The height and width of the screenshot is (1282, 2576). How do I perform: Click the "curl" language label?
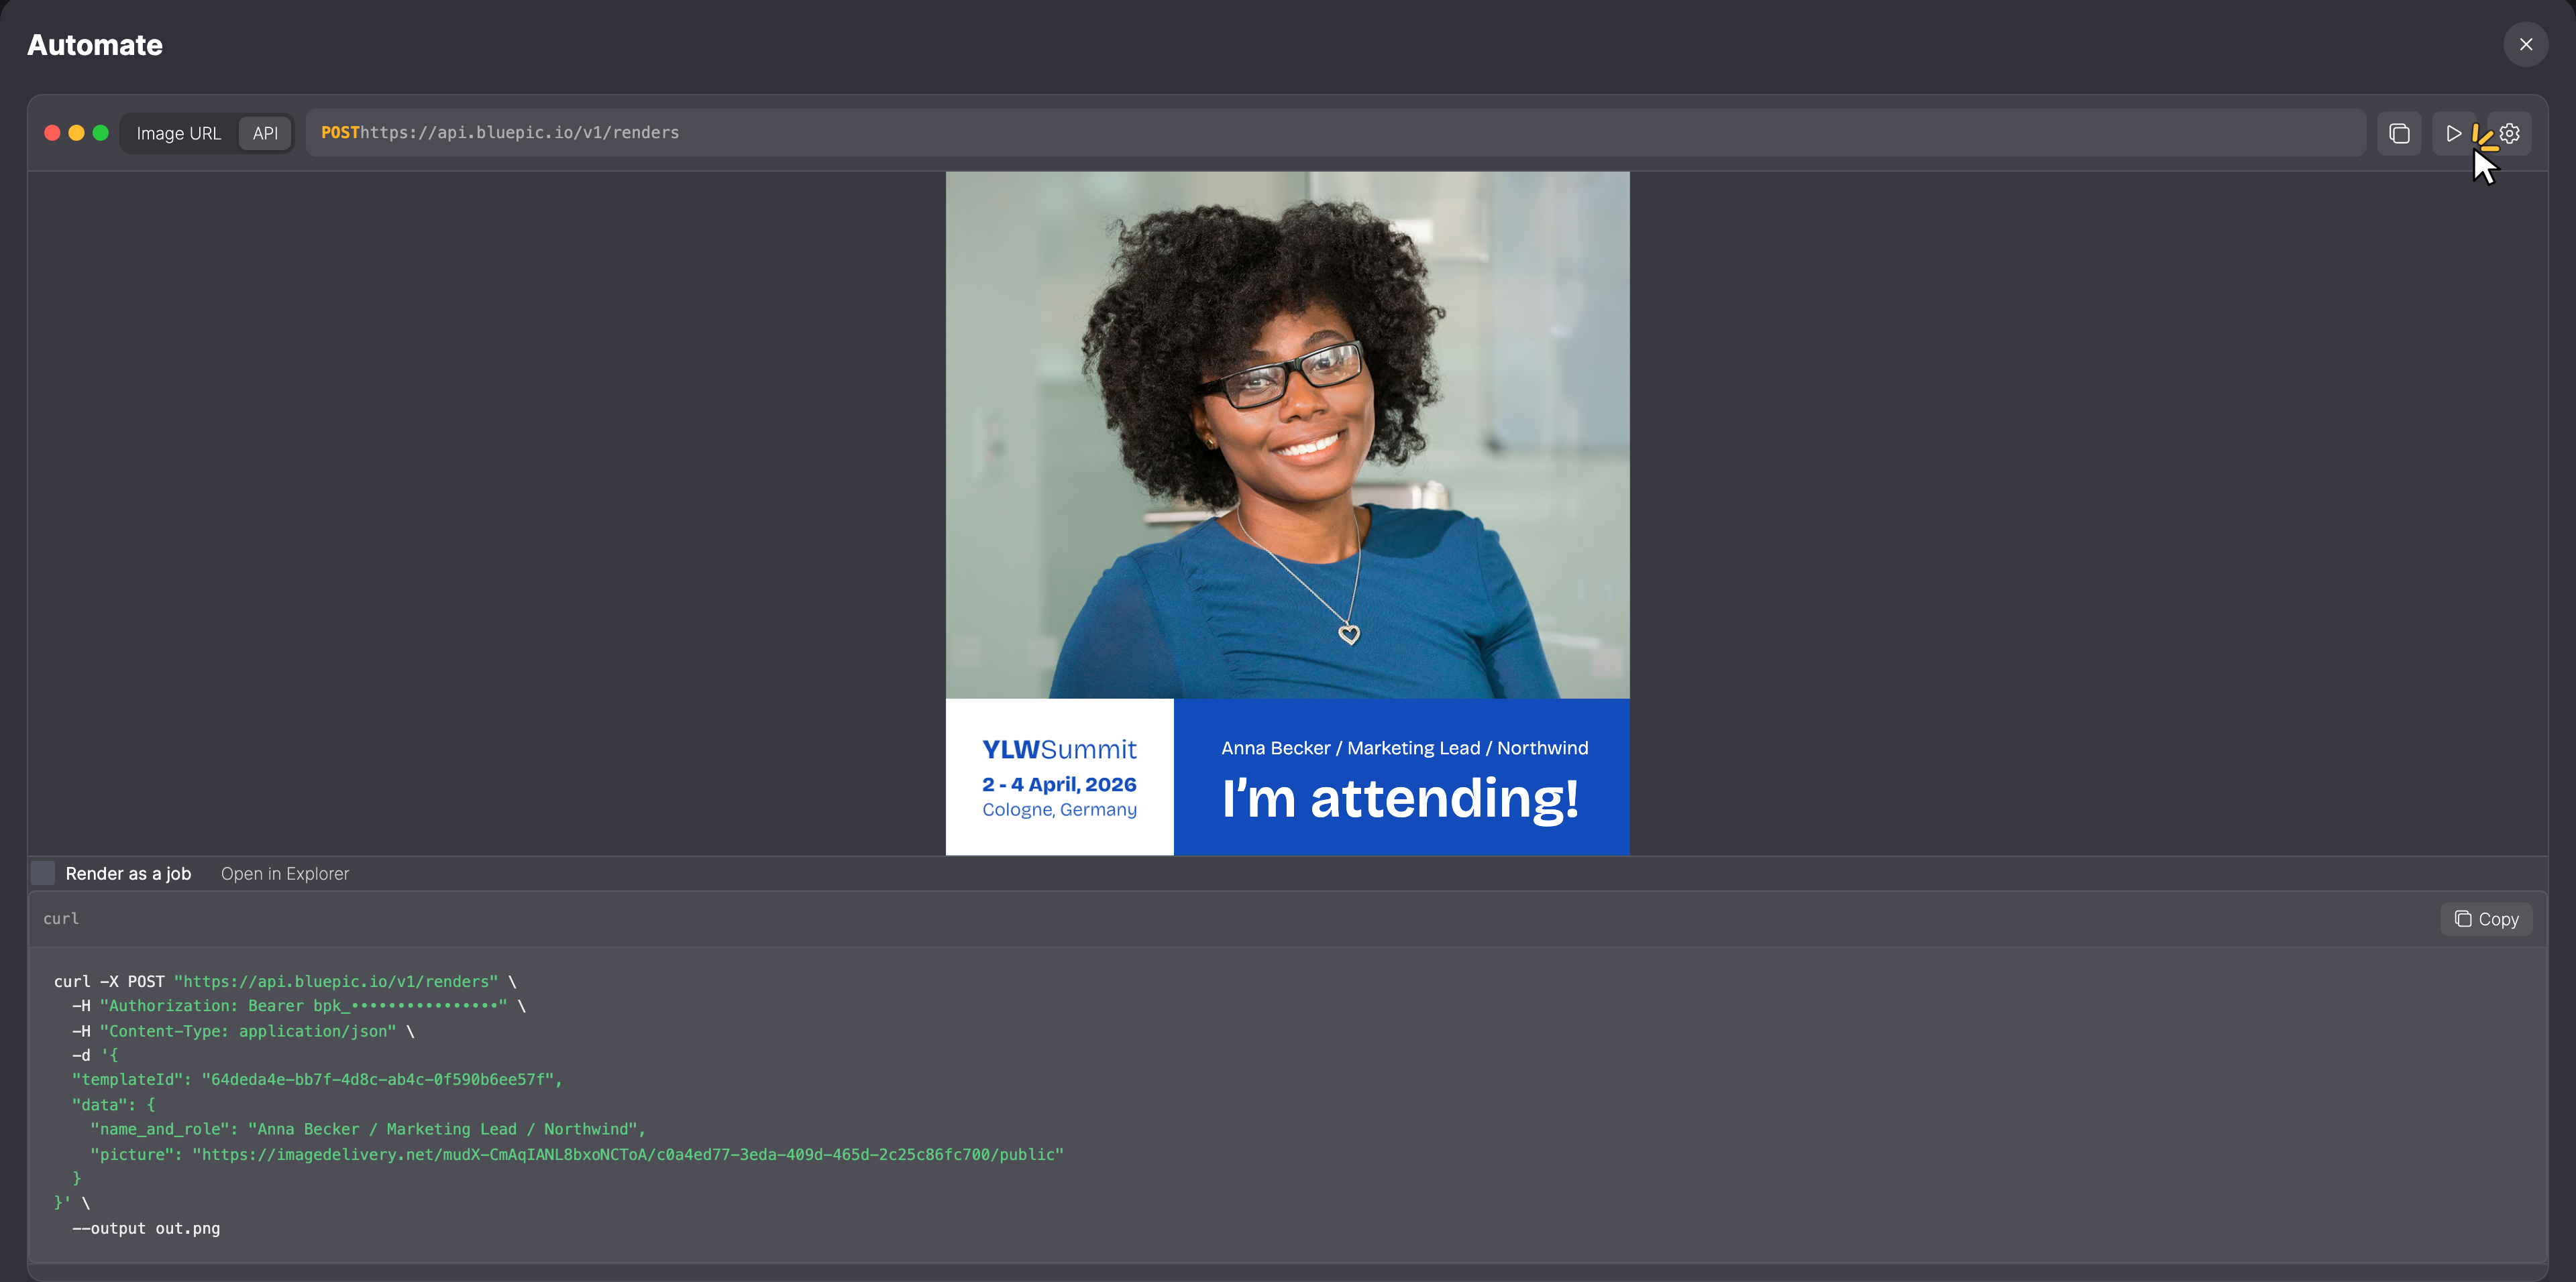point(61,919)
